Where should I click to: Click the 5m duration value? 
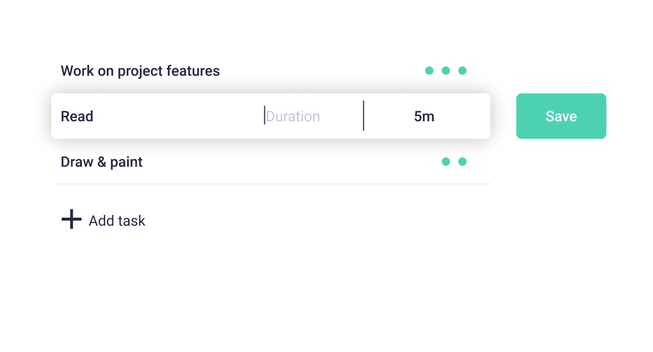[424, 116]
